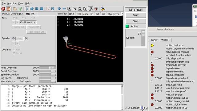197x111 pixels.
Task: Toggle the optional pause icon
Action: [53, 9]
